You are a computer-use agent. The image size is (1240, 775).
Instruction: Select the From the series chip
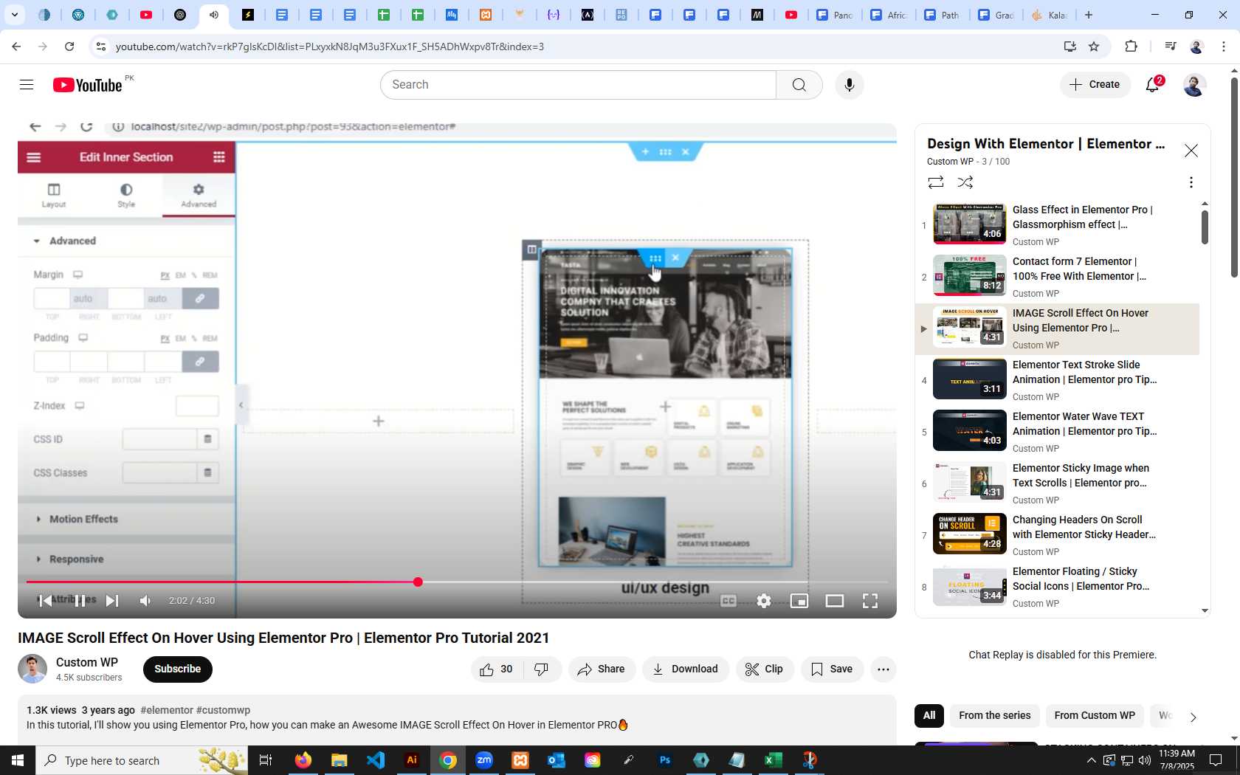click(x=995, y=716)
